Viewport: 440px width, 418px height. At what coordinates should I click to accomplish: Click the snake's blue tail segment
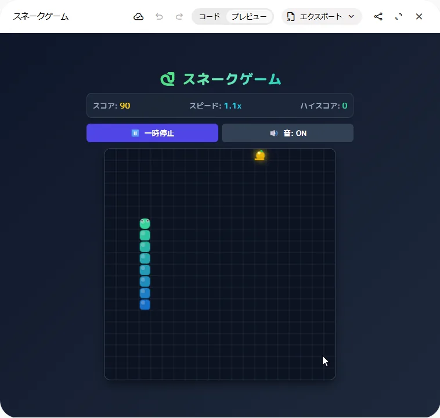pos(145,305)
